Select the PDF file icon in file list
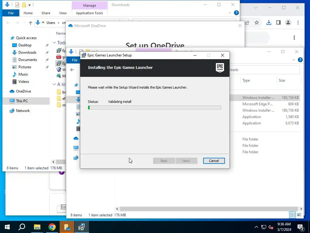Image resolution: width=310 pixels, height=233 pixels. [x=59, y=57]
